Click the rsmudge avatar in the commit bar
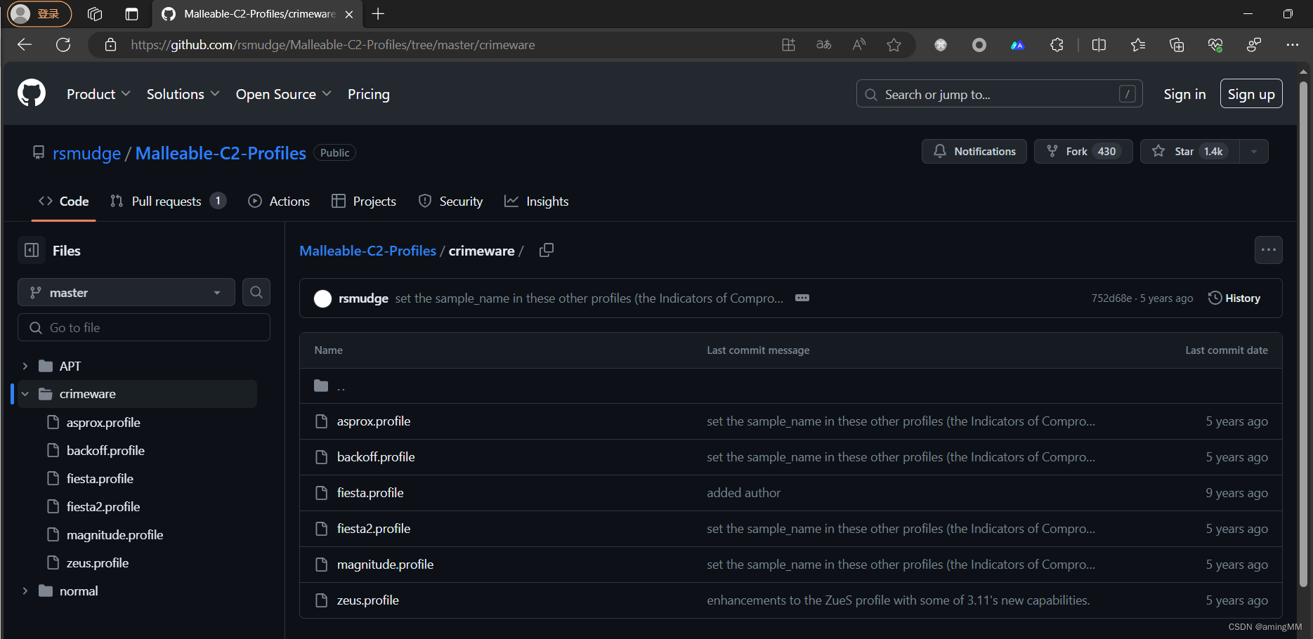Screen dimensions: 1313x639 [322, 298]
